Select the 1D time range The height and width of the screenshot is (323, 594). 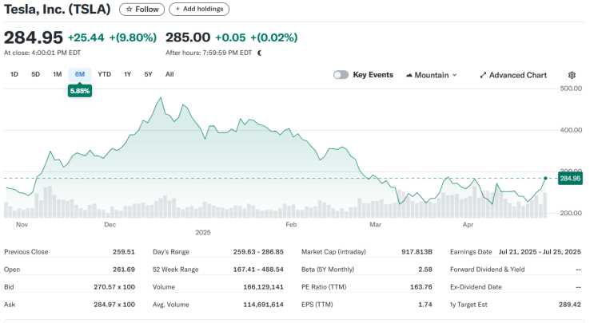click(14, 74)
